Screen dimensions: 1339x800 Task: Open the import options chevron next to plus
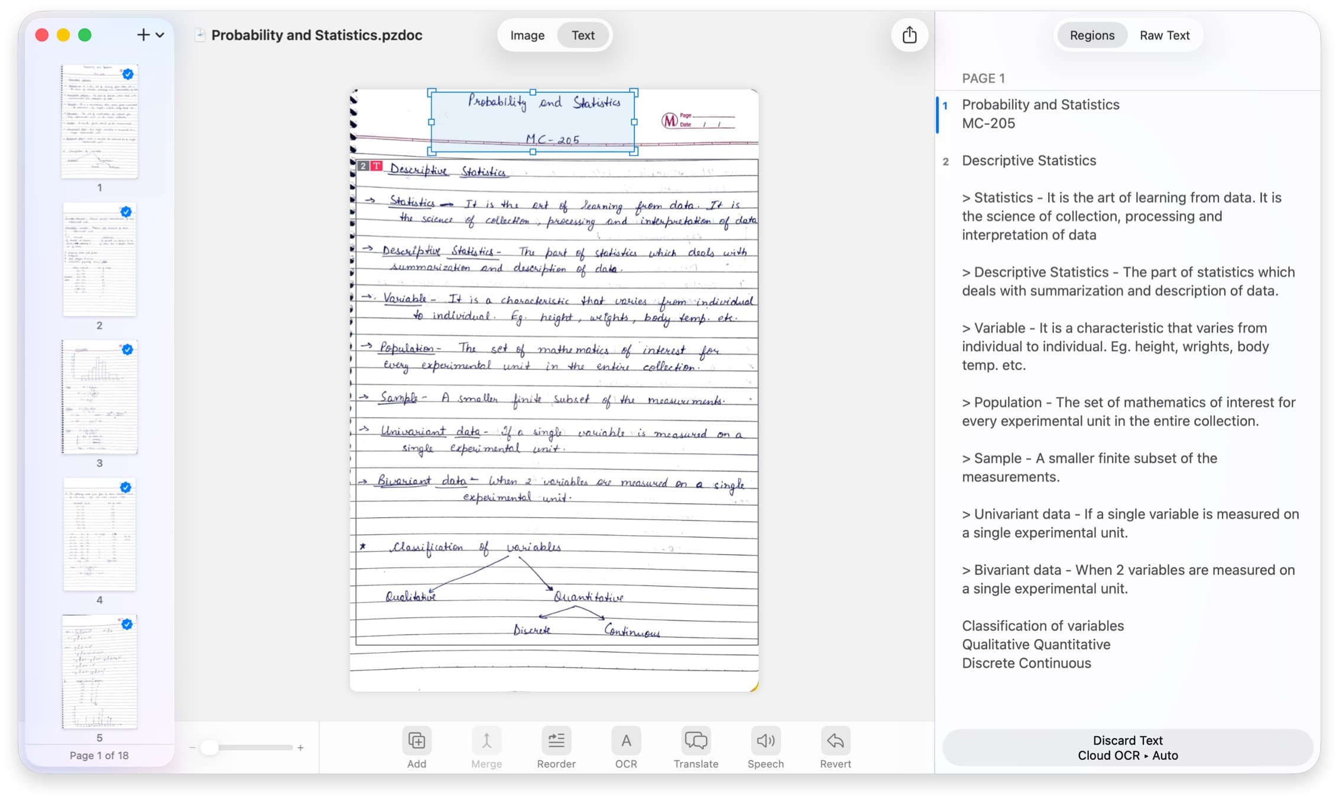click(160, 35)
